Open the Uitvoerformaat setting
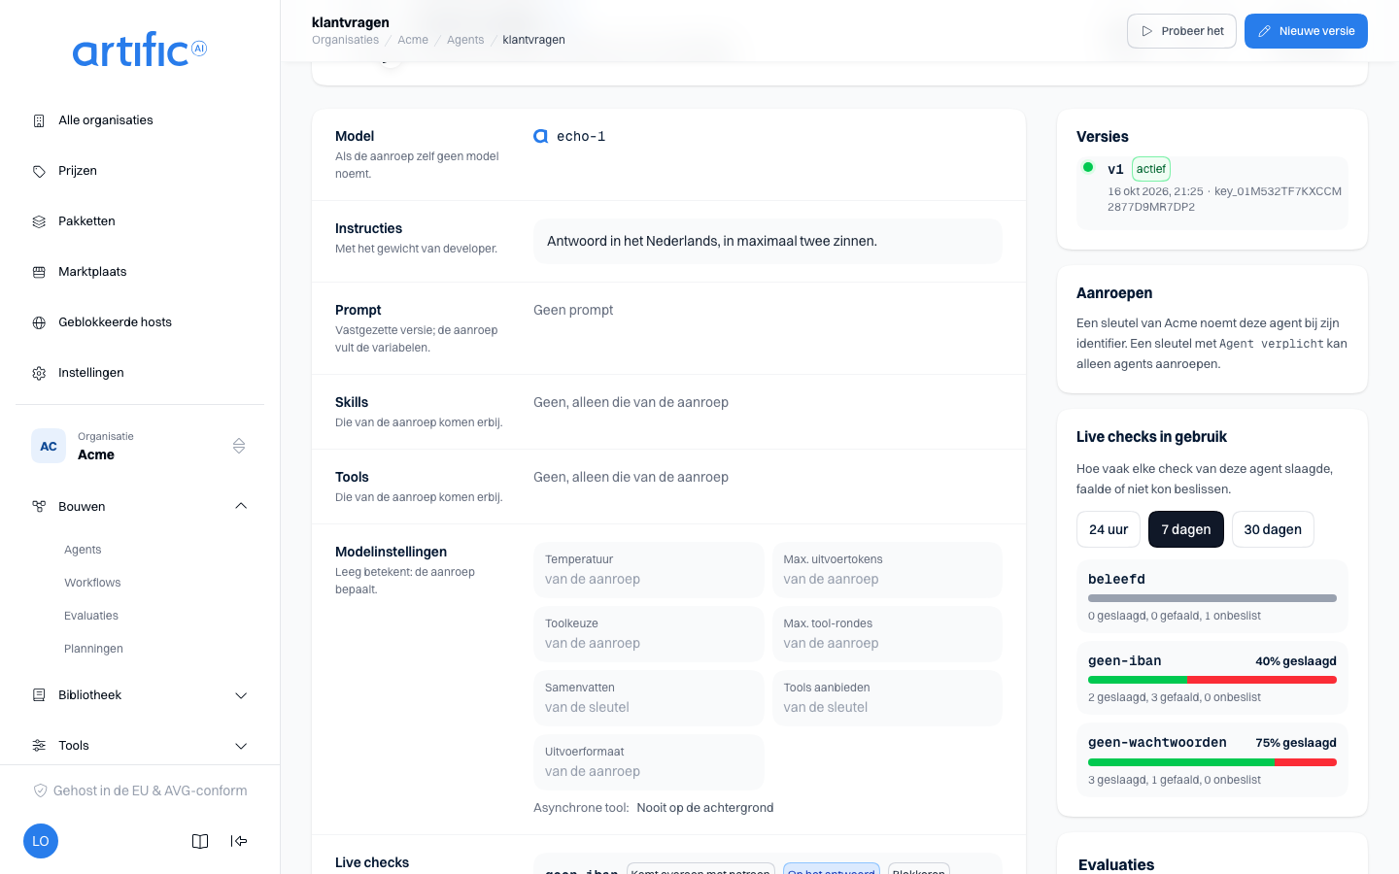Image resolution: width=1399 pixels, height=874 pixels. click(x=648, y=762)
